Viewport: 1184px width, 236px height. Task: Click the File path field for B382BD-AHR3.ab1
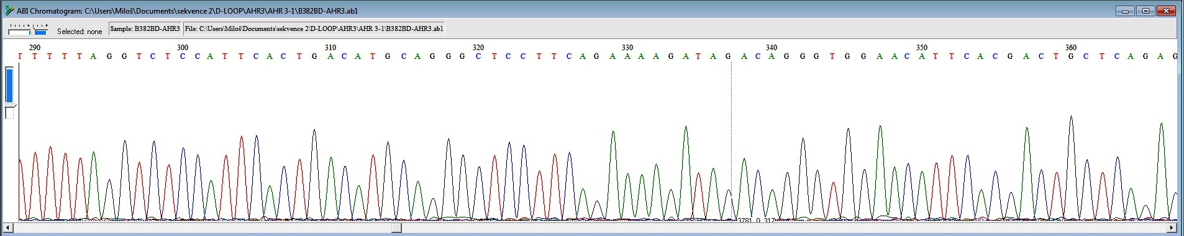314,28
